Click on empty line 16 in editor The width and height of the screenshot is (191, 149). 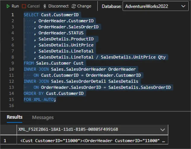(x=91, y=105)
